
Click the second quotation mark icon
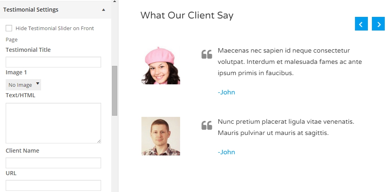tap(207, 125)
